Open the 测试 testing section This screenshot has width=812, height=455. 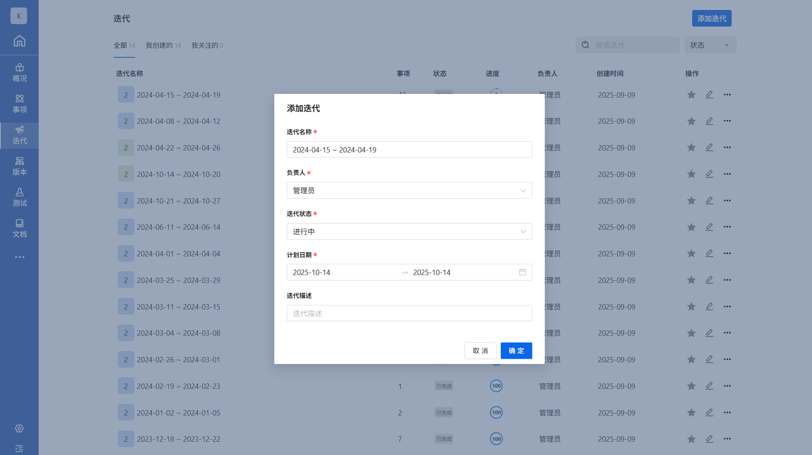[20, 197]
